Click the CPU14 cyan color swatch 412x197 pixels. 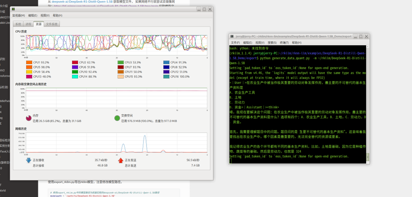pyautogui.click(x=75, y=77)
